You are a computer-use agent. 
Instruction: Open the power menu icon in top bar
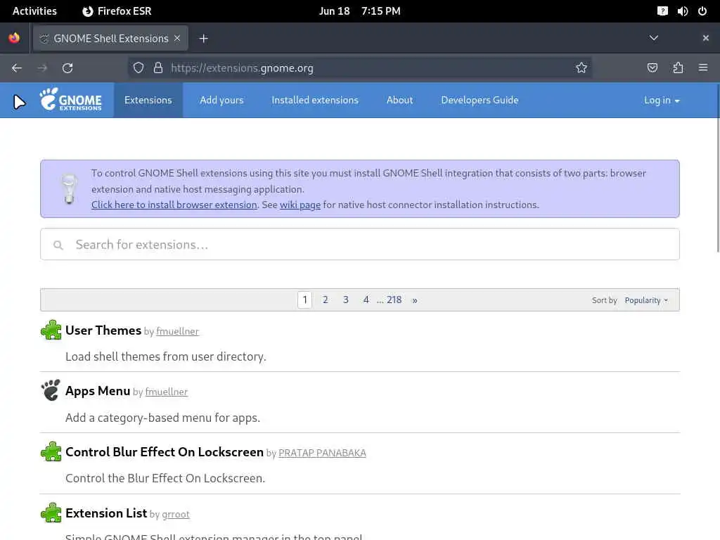click(702, 11)
